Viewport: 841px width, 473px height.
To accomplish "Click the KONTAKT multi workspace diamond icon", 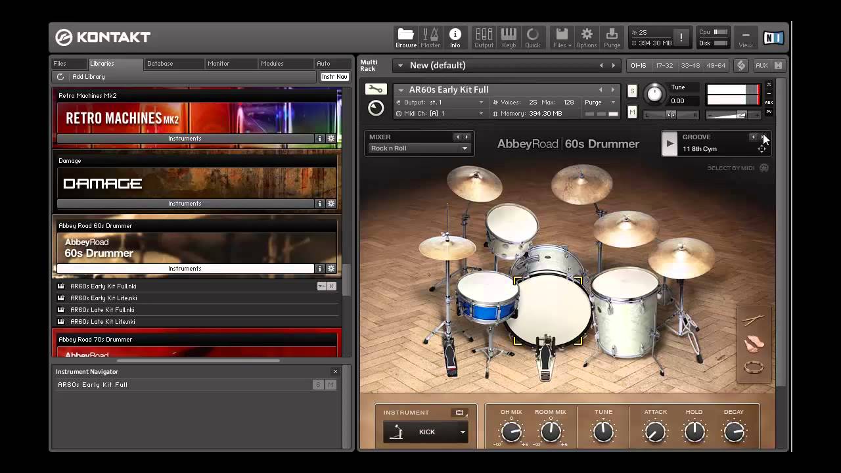I will (x=741, y=66).
